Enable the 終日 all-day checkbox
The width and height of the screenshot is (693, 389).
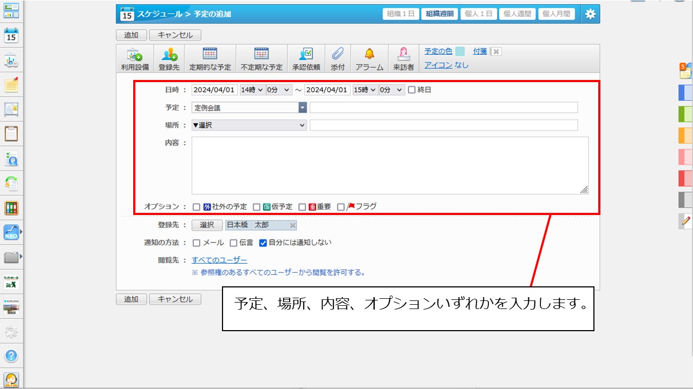[411, 90]
